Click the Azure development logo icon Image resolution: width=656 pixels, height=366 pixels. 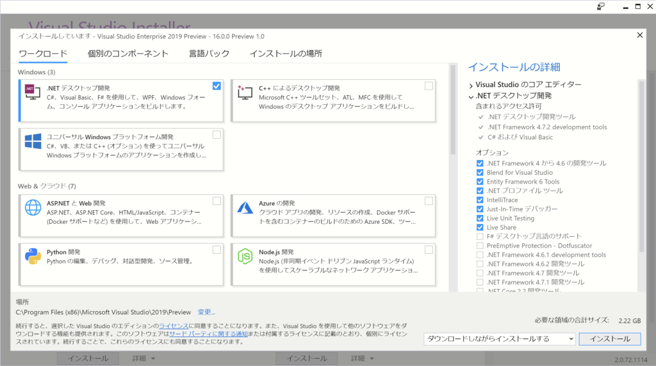click(x=245, y=207)
